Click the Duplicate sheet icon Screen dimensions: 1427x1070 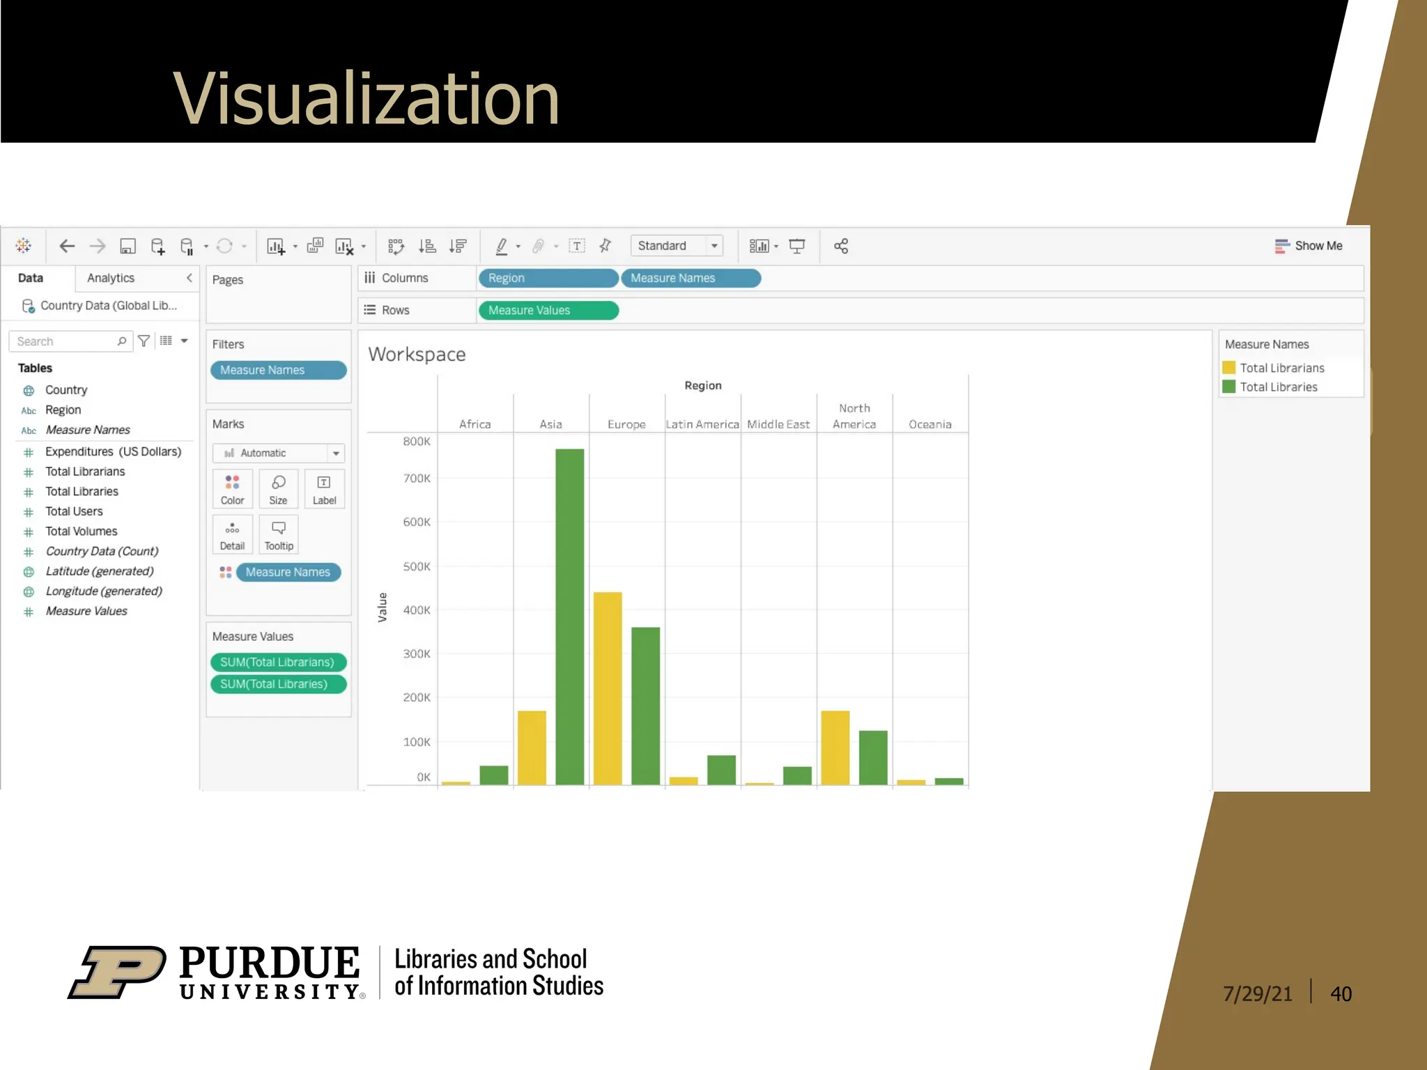(315, 245)
